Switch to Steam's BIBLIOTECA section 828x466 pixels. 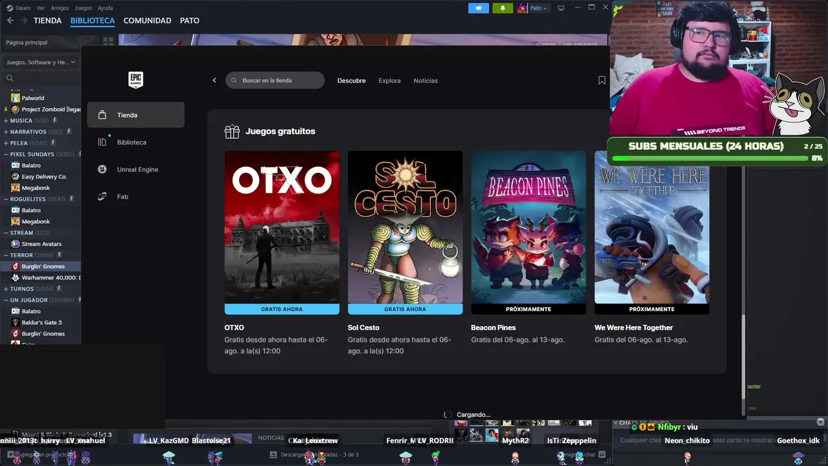(93, 21)
